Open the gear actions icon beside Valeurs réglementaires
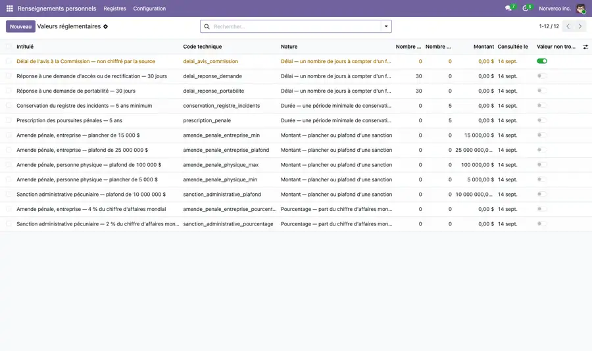The image size is (592, 351). click(x=106, y=27)
